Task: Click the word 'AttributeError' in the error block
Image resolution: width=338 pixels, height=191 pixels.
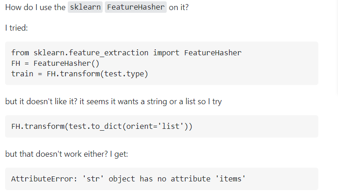Action: click(x=40, y=179)
